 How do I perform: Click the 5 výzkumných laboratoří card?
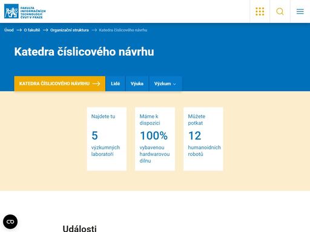coord(107,139)
